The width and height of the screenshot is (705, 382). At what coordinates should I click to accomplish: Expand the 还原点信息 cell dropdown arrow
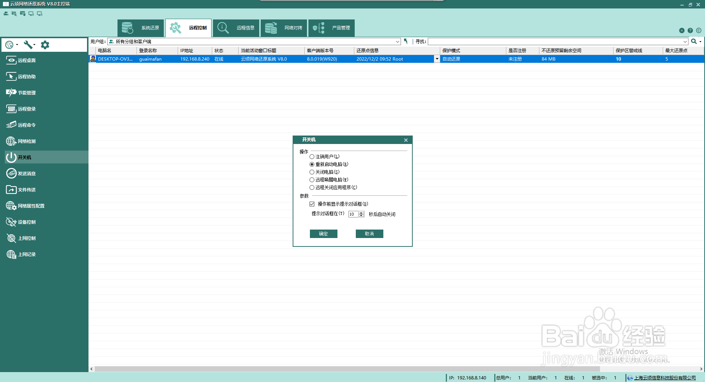(437, 59)
